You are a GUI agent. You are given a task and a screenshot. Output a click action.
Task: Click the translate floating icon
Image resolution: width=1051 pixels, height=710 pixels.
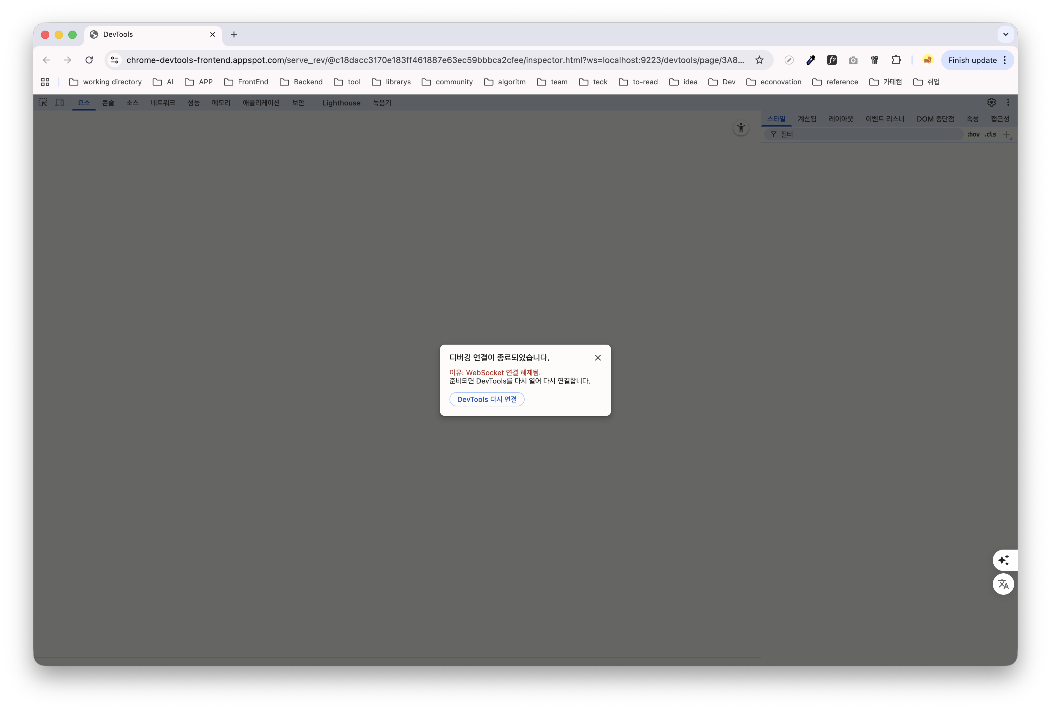(1003, 584)
